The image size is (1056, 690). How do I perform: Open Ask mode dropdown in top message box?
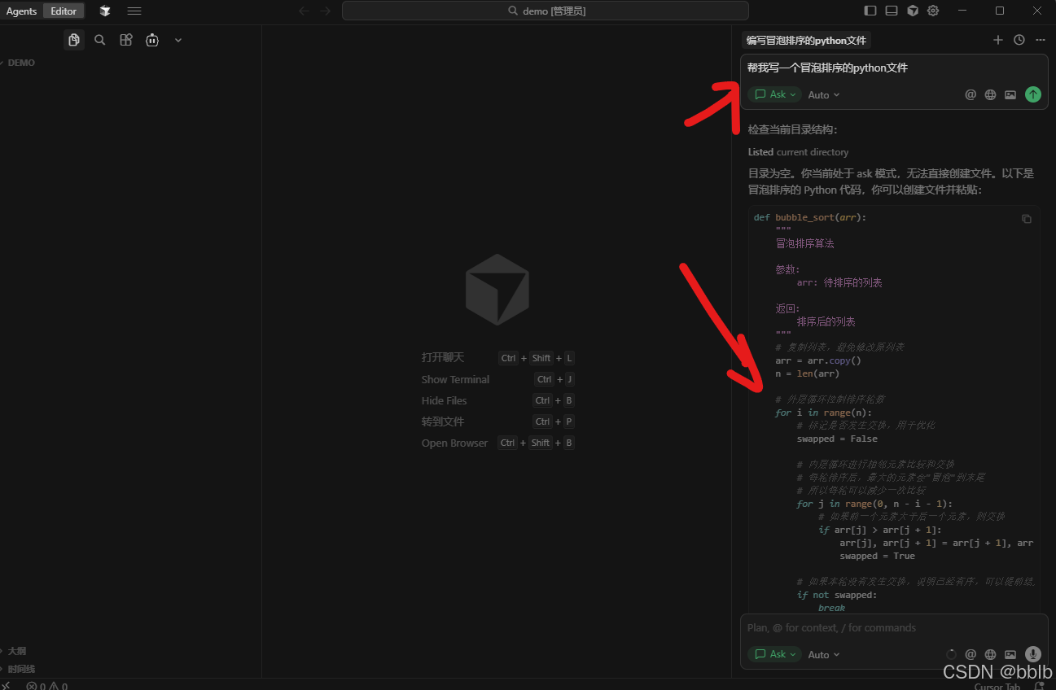[775, 94]
